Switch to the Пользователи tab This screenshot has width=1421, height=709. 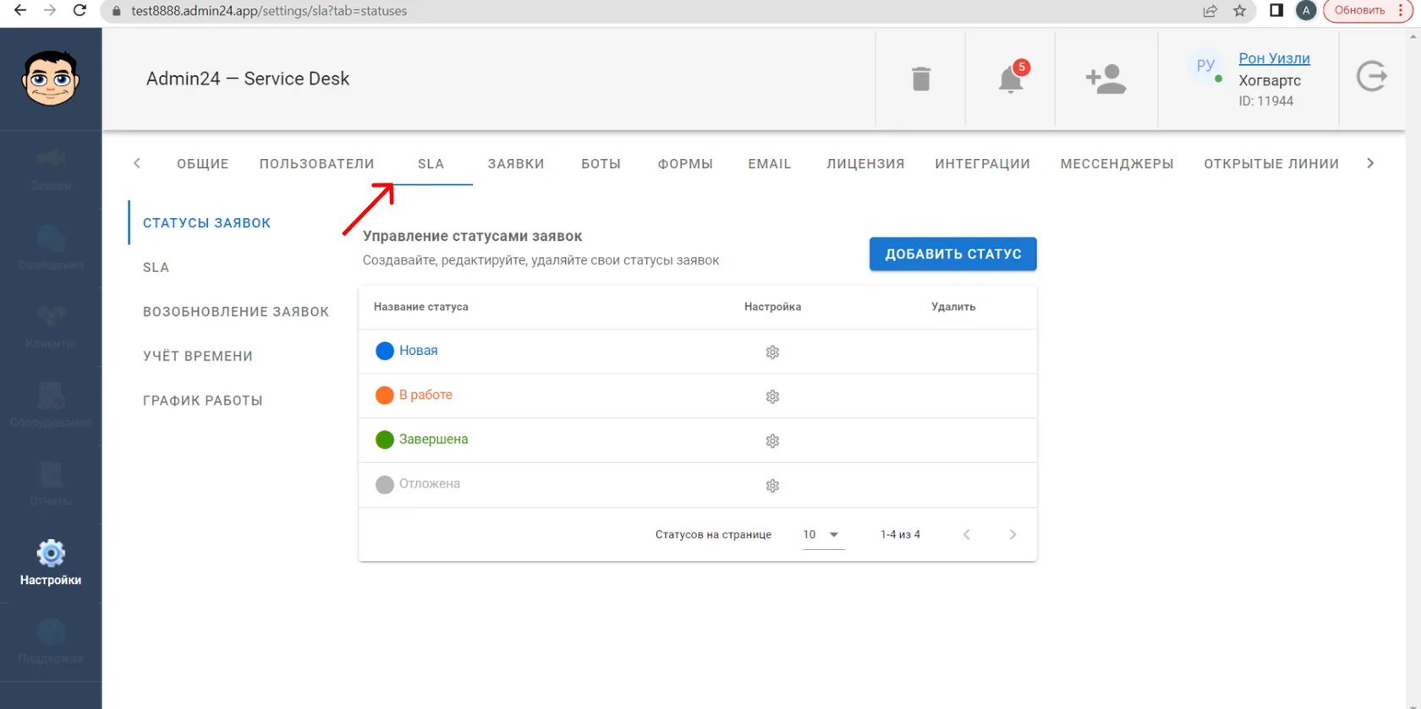pyautogui.click(x=317, y=164)
